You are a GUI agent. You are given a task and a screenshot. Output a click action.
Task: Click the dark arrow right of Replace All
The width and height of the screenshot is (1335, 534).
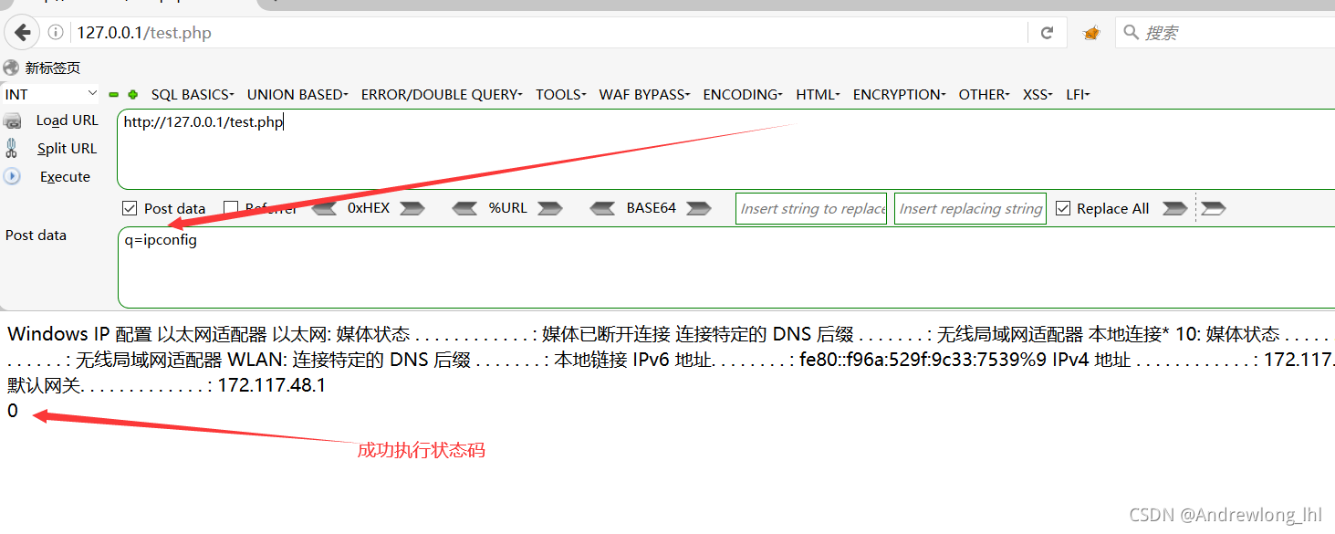[x=1175, y=208]
